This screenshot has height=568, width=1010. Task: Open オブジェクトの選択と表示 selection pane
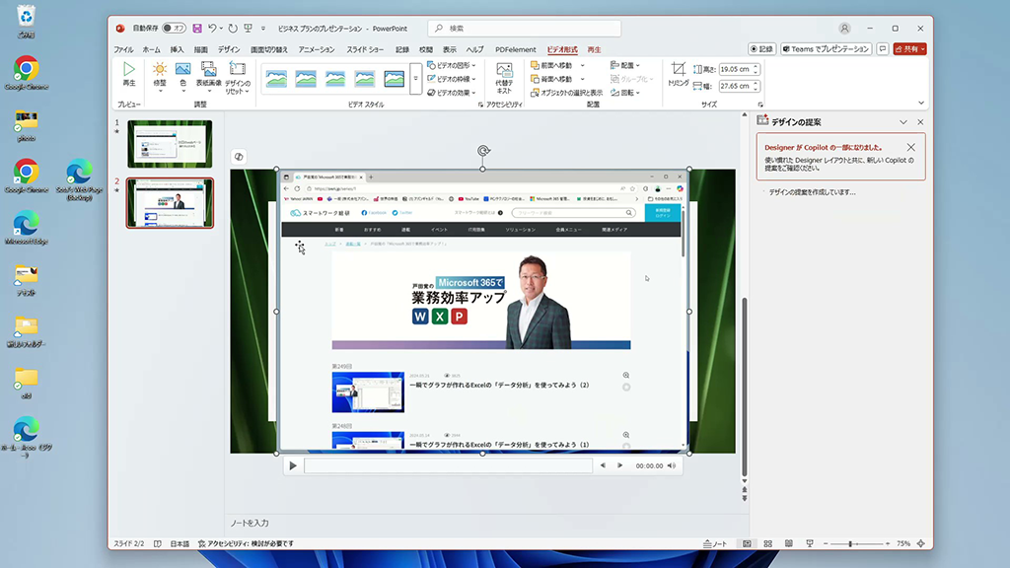(566, 93)
